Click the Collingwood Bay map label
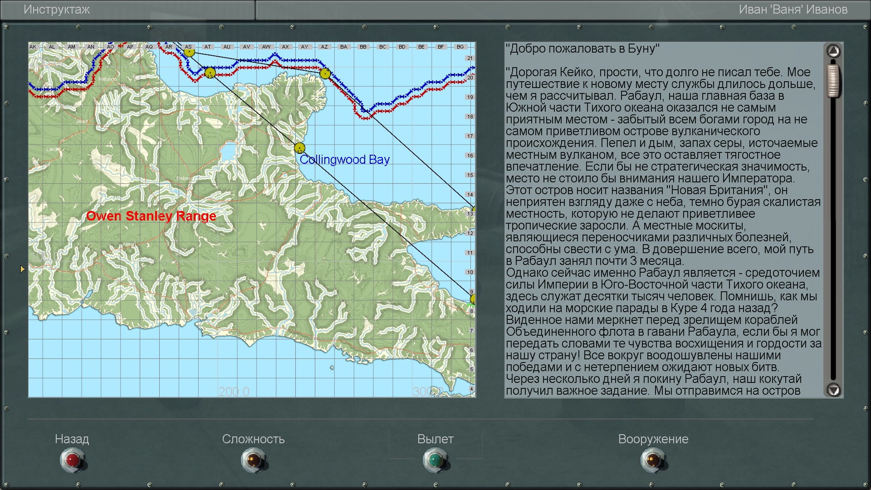Viewport: 871px width, 490px height. click(344, 160)
